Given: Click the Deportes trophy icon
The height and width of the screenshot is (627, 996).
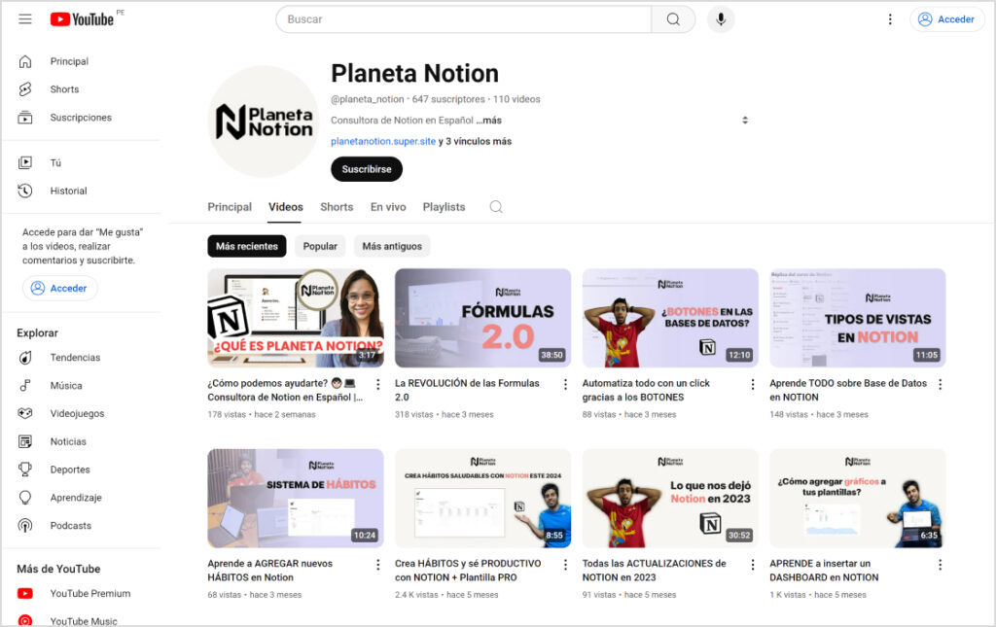Looking at the screenshot, I should (x=24, y=469).
